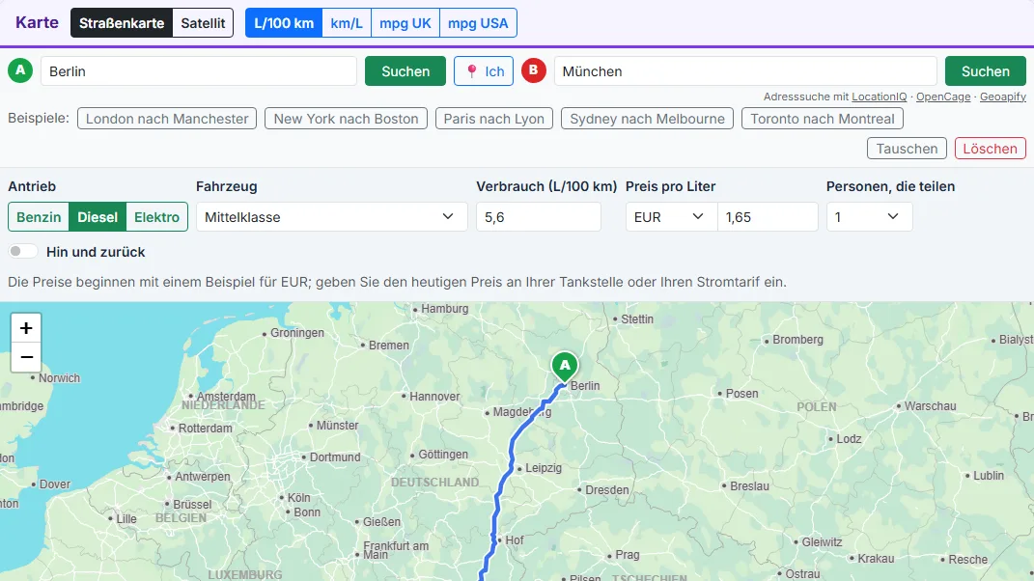Open the Geoapify link

click(x=1003, y=97)
